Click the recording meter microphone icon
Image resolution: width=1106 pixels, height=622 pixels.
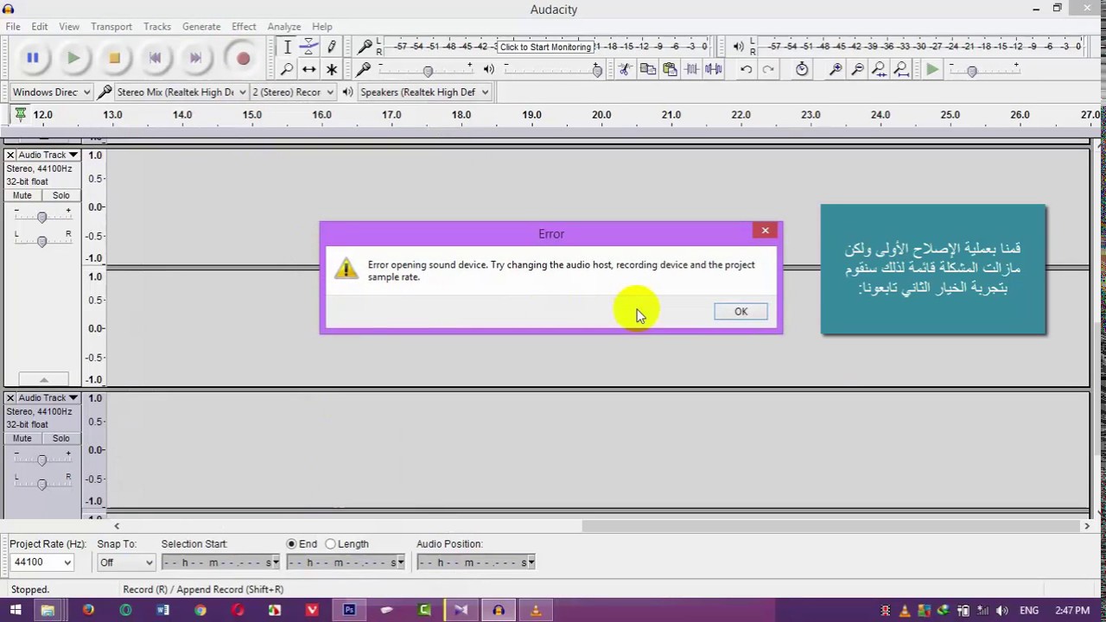tap(365, 47)
